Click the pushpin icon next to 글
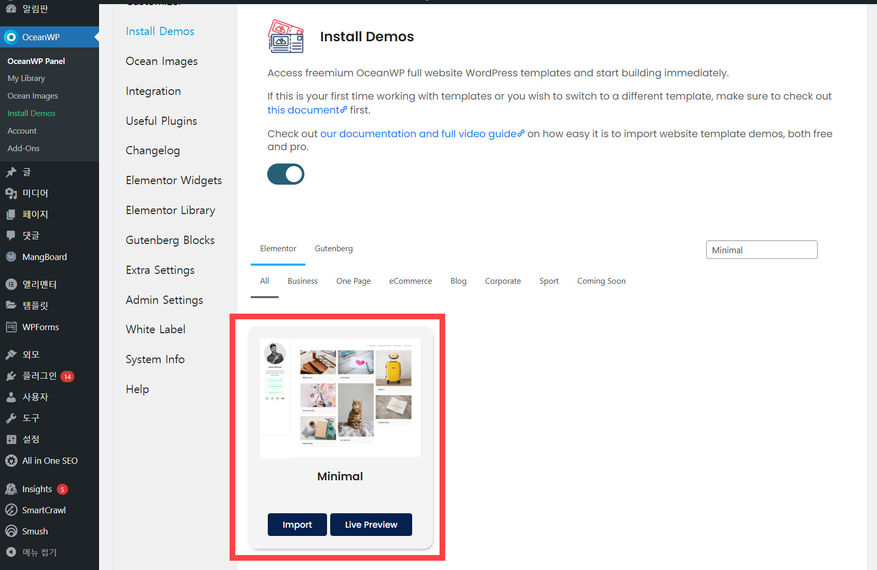877x570 pixels. coord(11,172)
